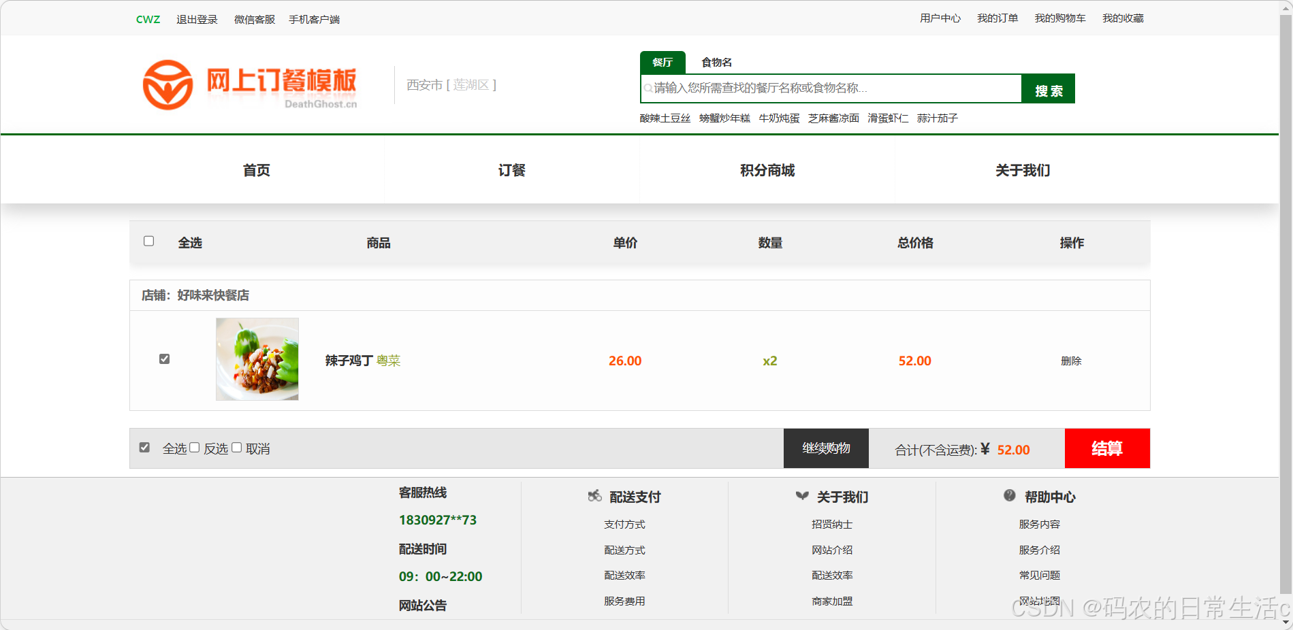Click 删除 to remove the cart item
Screen dimensions: 1293x630
click(1071, 361)
